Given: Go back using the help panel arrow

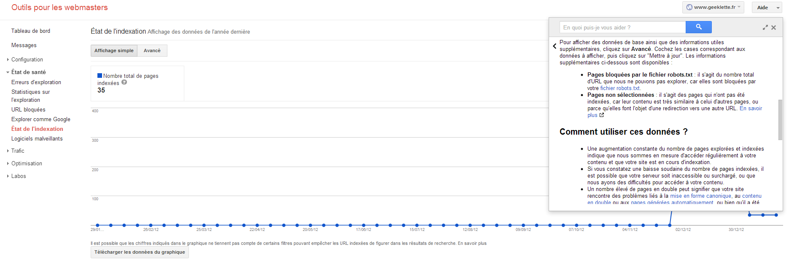Looking at the screenshot, I should coord(555,46).
